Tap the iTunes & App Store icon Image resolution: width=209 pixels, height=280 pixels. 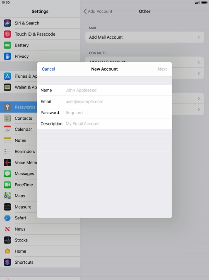tap(7, 76)
